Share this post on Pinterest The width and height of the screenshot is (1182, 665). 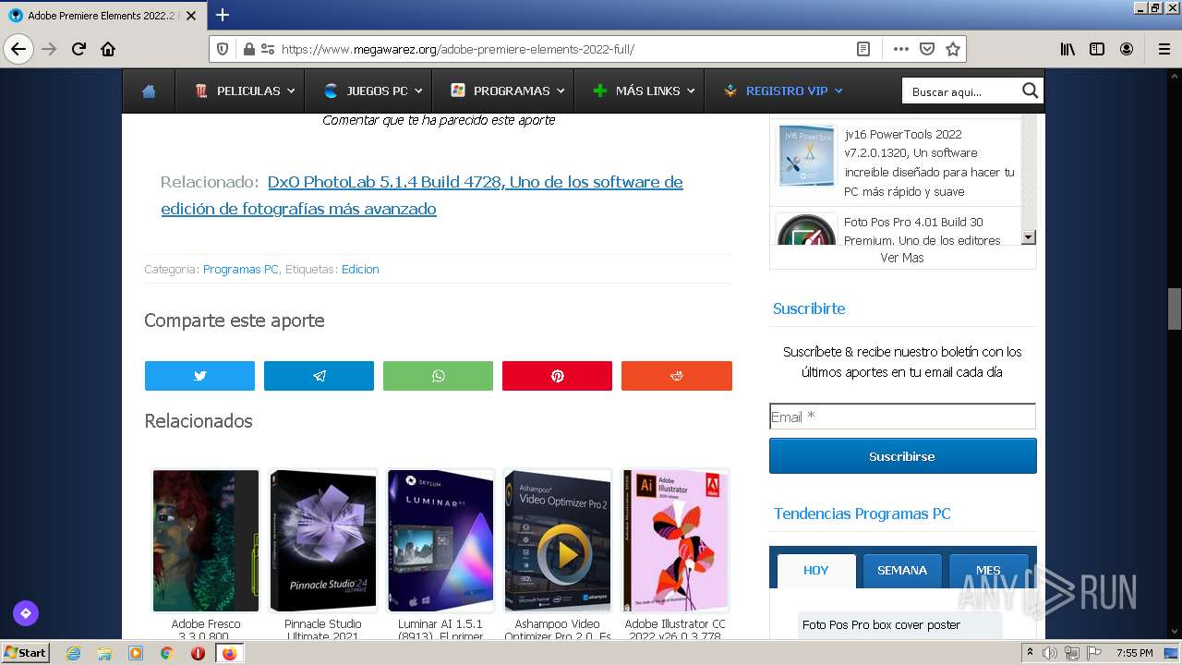point(557,376)
